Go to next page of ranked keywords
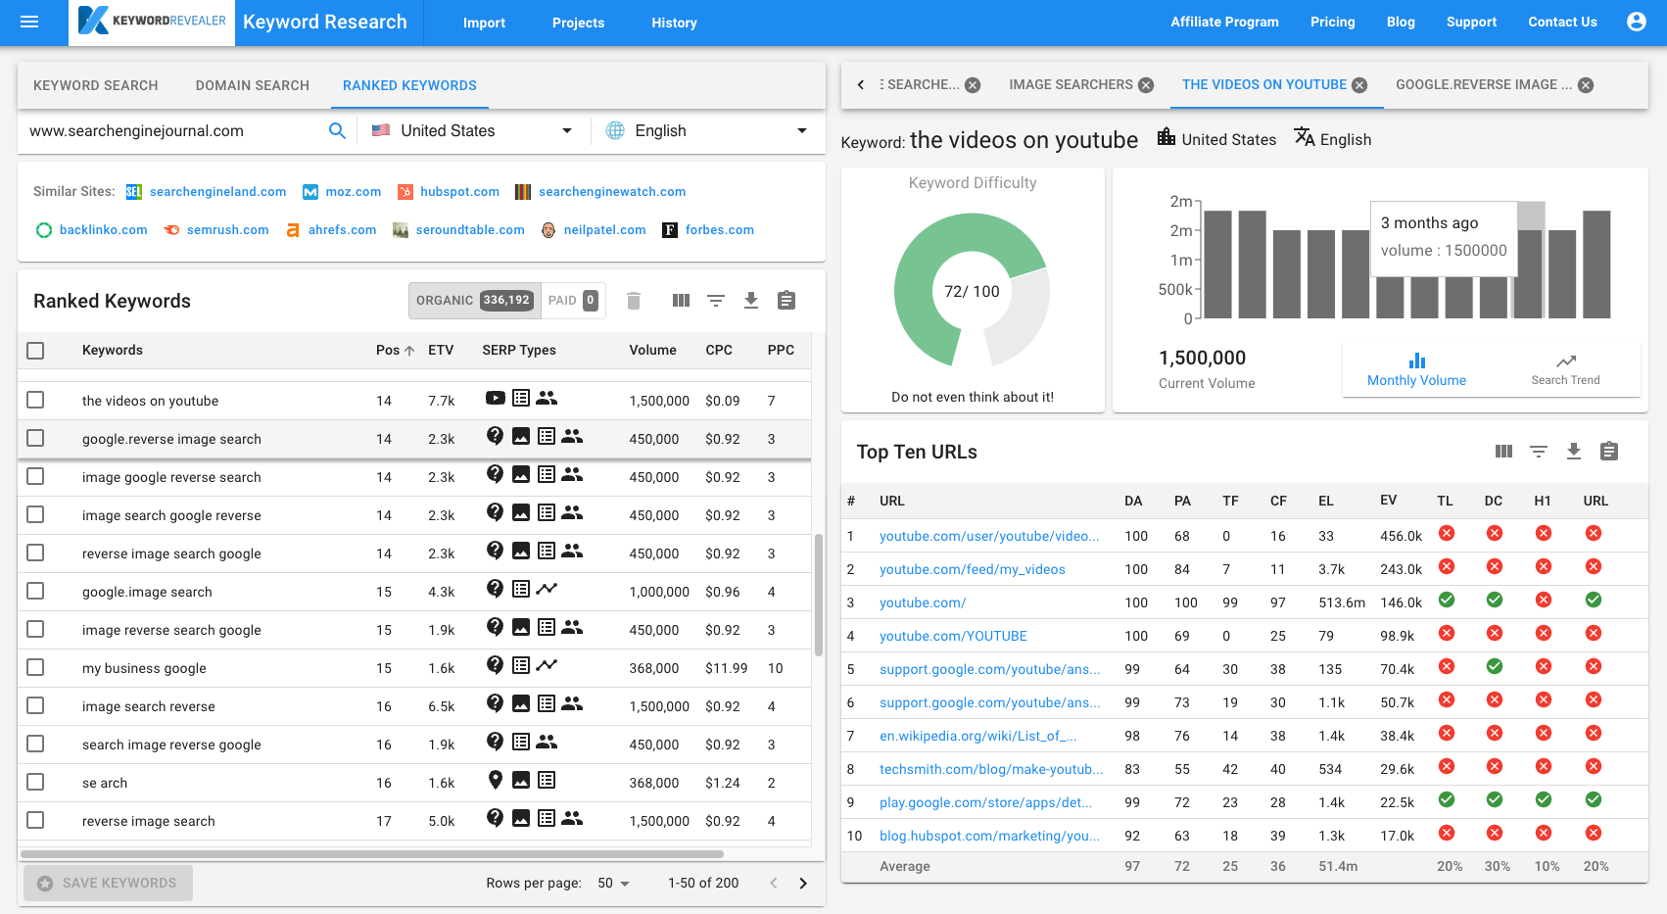The width and height of the screenshot is (1667, 914). coord(803,883)
